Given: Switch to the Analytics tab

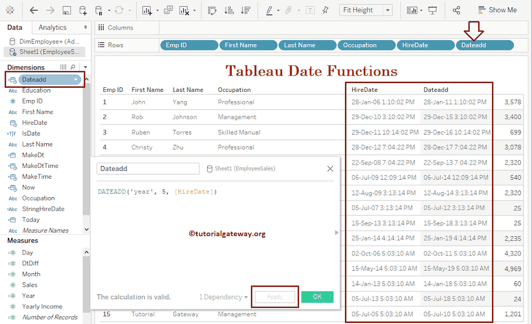Looking at the screenshot, I should 52,27.
